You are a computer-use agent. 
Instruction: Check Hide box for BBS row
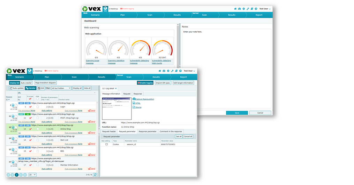(38, 151)
